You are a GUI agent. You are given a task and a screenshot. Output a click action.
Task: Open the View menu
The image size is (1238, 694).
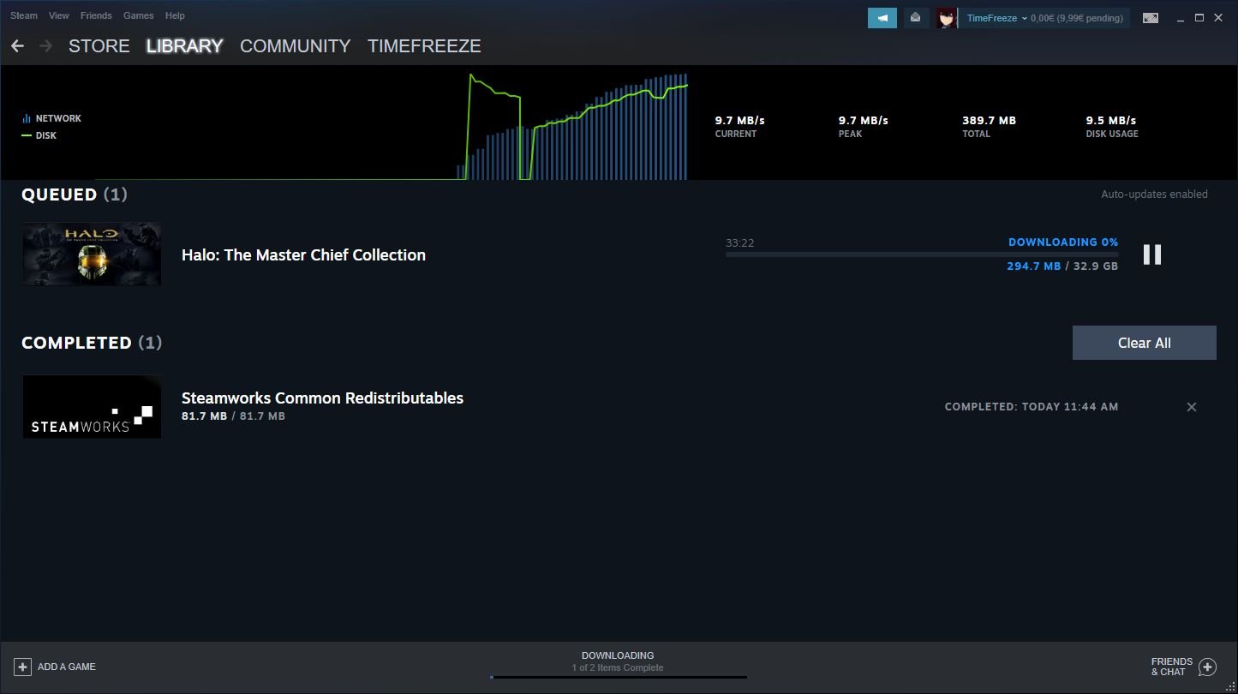[59, 15]
